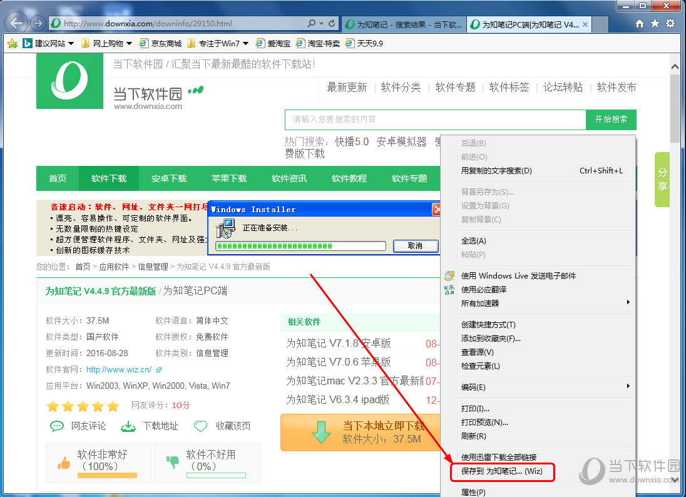The height and width of the screenshot is (497, 686).
Task: Choose 用复制的文字搜索(D) from context menu
Action: point(546,171)
